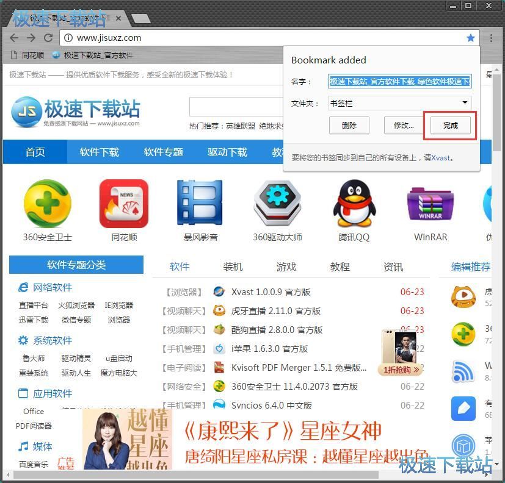Switch to the 装机 tab
The width and height of the screenshot is (505, 483).
coord(233,267)
